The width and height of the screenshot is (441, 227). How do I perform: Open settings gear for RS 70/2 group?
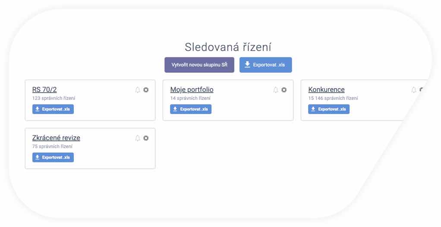coord(146,90)
